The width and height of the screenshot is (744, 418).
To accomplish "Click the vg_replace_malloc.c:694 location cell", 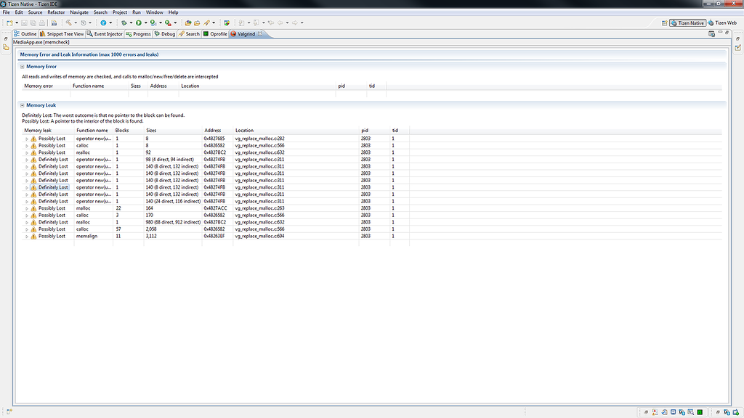I will pyautogui.click(x=259, y=236).
